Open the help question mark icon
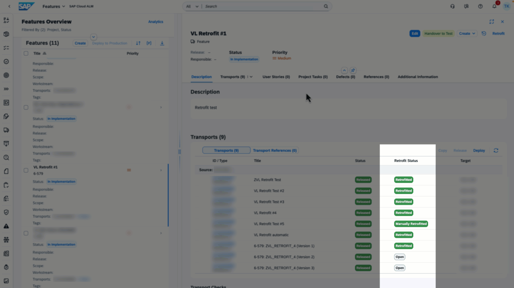The width and height of the screenshot is (514, 288). pos(480,6)
